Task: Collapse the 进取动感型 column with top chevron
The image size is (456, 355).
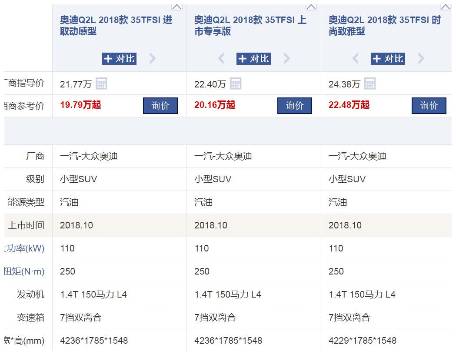Action: pyautogui.click(x=177, y=7)
